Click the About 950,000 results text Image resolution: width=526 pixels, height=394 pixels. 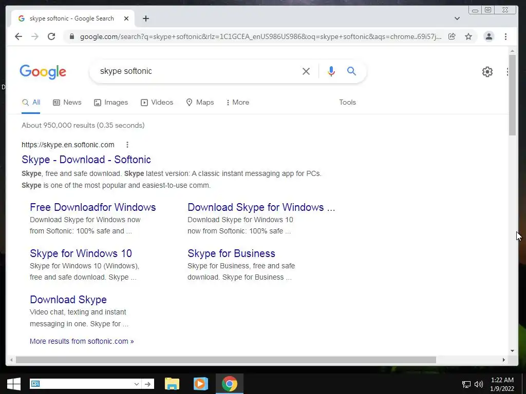point(83,125)
